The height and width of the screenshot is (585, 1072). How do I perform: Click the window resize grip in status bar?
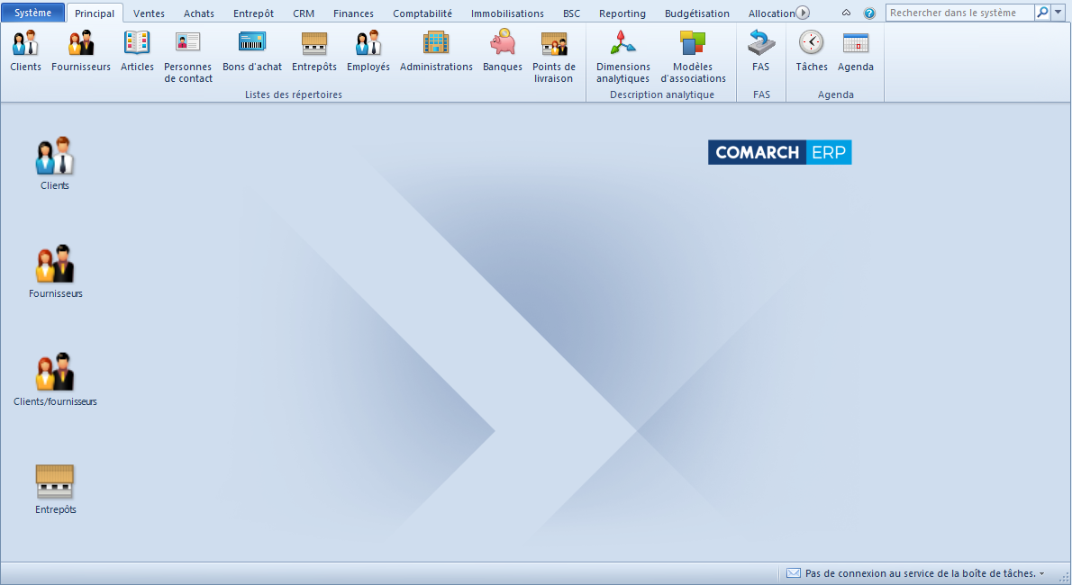[x=1064, y=578]
